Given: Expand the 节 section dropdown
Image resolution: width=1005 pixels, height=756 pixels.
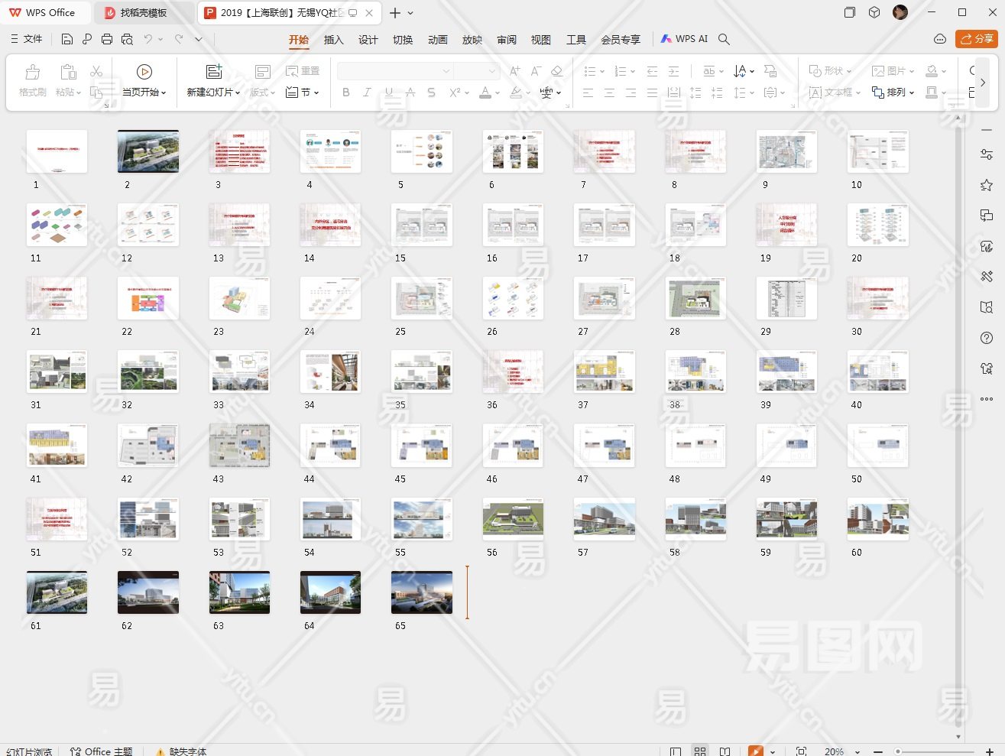Looking at the screenshot, I should pyautogui.click(x=303, y=92).
